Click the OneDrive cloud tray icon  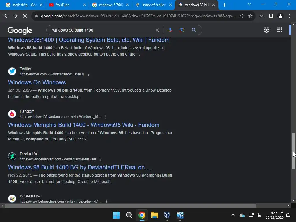[x=242, y=215]
